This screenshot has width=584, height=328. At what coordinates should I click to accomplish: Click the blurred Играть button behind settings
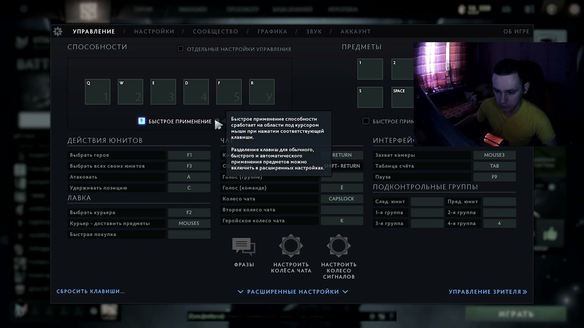[516, 314]
